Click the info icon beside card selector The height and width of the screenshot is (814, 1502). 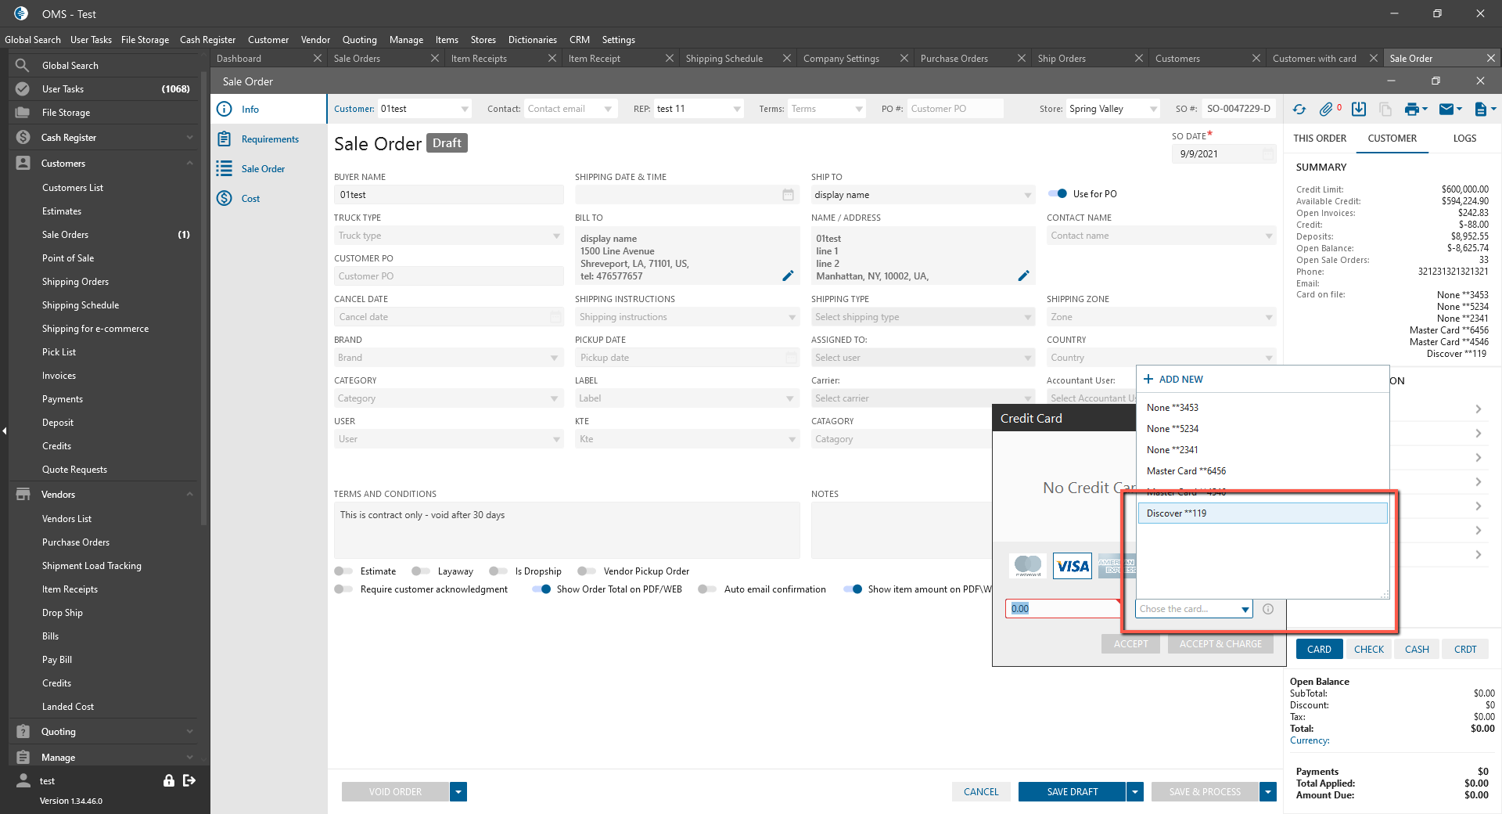point(1268,609)
